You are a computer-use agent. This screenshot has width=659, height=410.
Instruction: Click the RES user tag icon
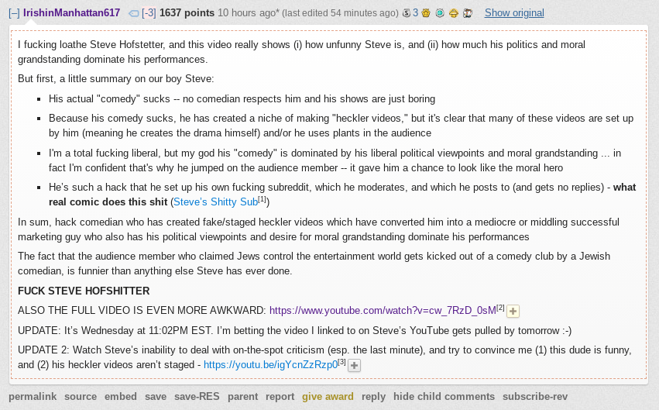(134, 13)
